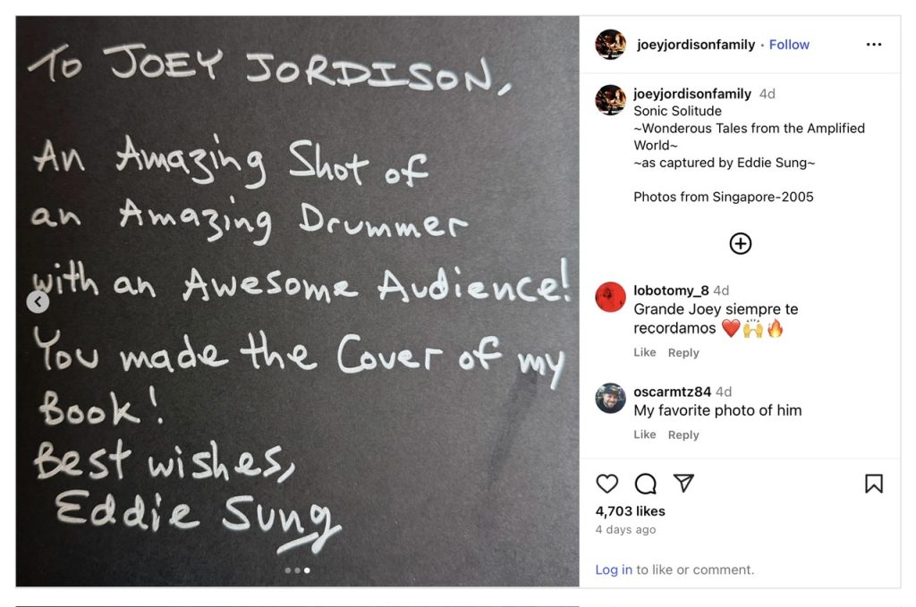Jump to first photo using carousel dot

(287, 569)
